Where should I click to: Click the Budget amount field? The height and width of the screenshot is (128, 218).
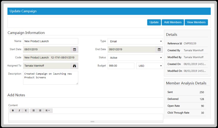coord(121,66)
